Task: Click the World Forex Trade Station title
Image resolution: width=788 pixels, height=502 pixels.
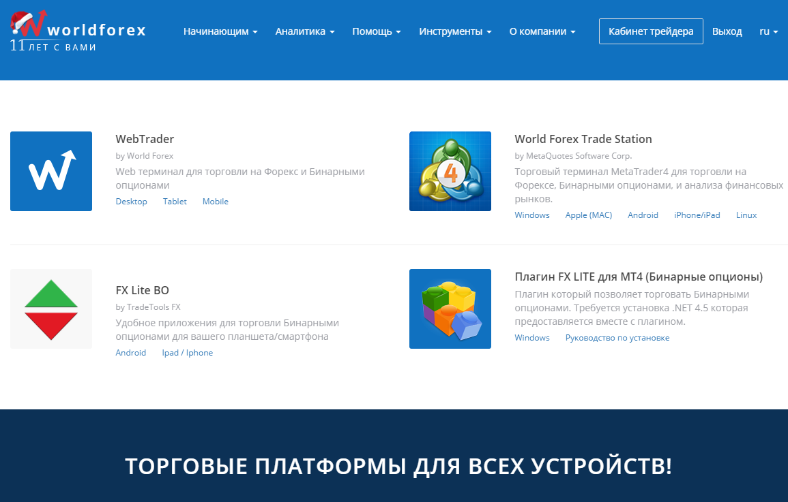Action: pyautogui.click(x=583, y=139)
